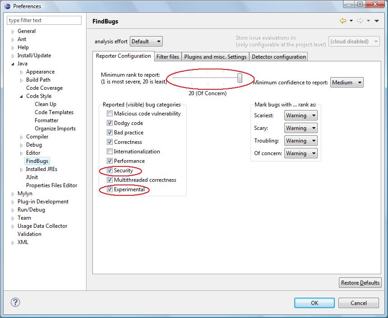
Task: Expand the Team tree node
Action: click(x=13, y=218)
